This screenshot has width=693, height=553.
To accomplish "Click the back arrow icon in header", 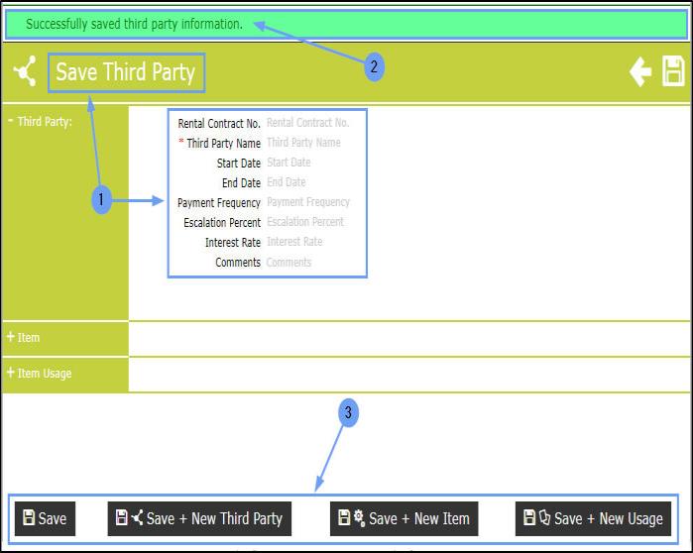I will click(640, 71).
